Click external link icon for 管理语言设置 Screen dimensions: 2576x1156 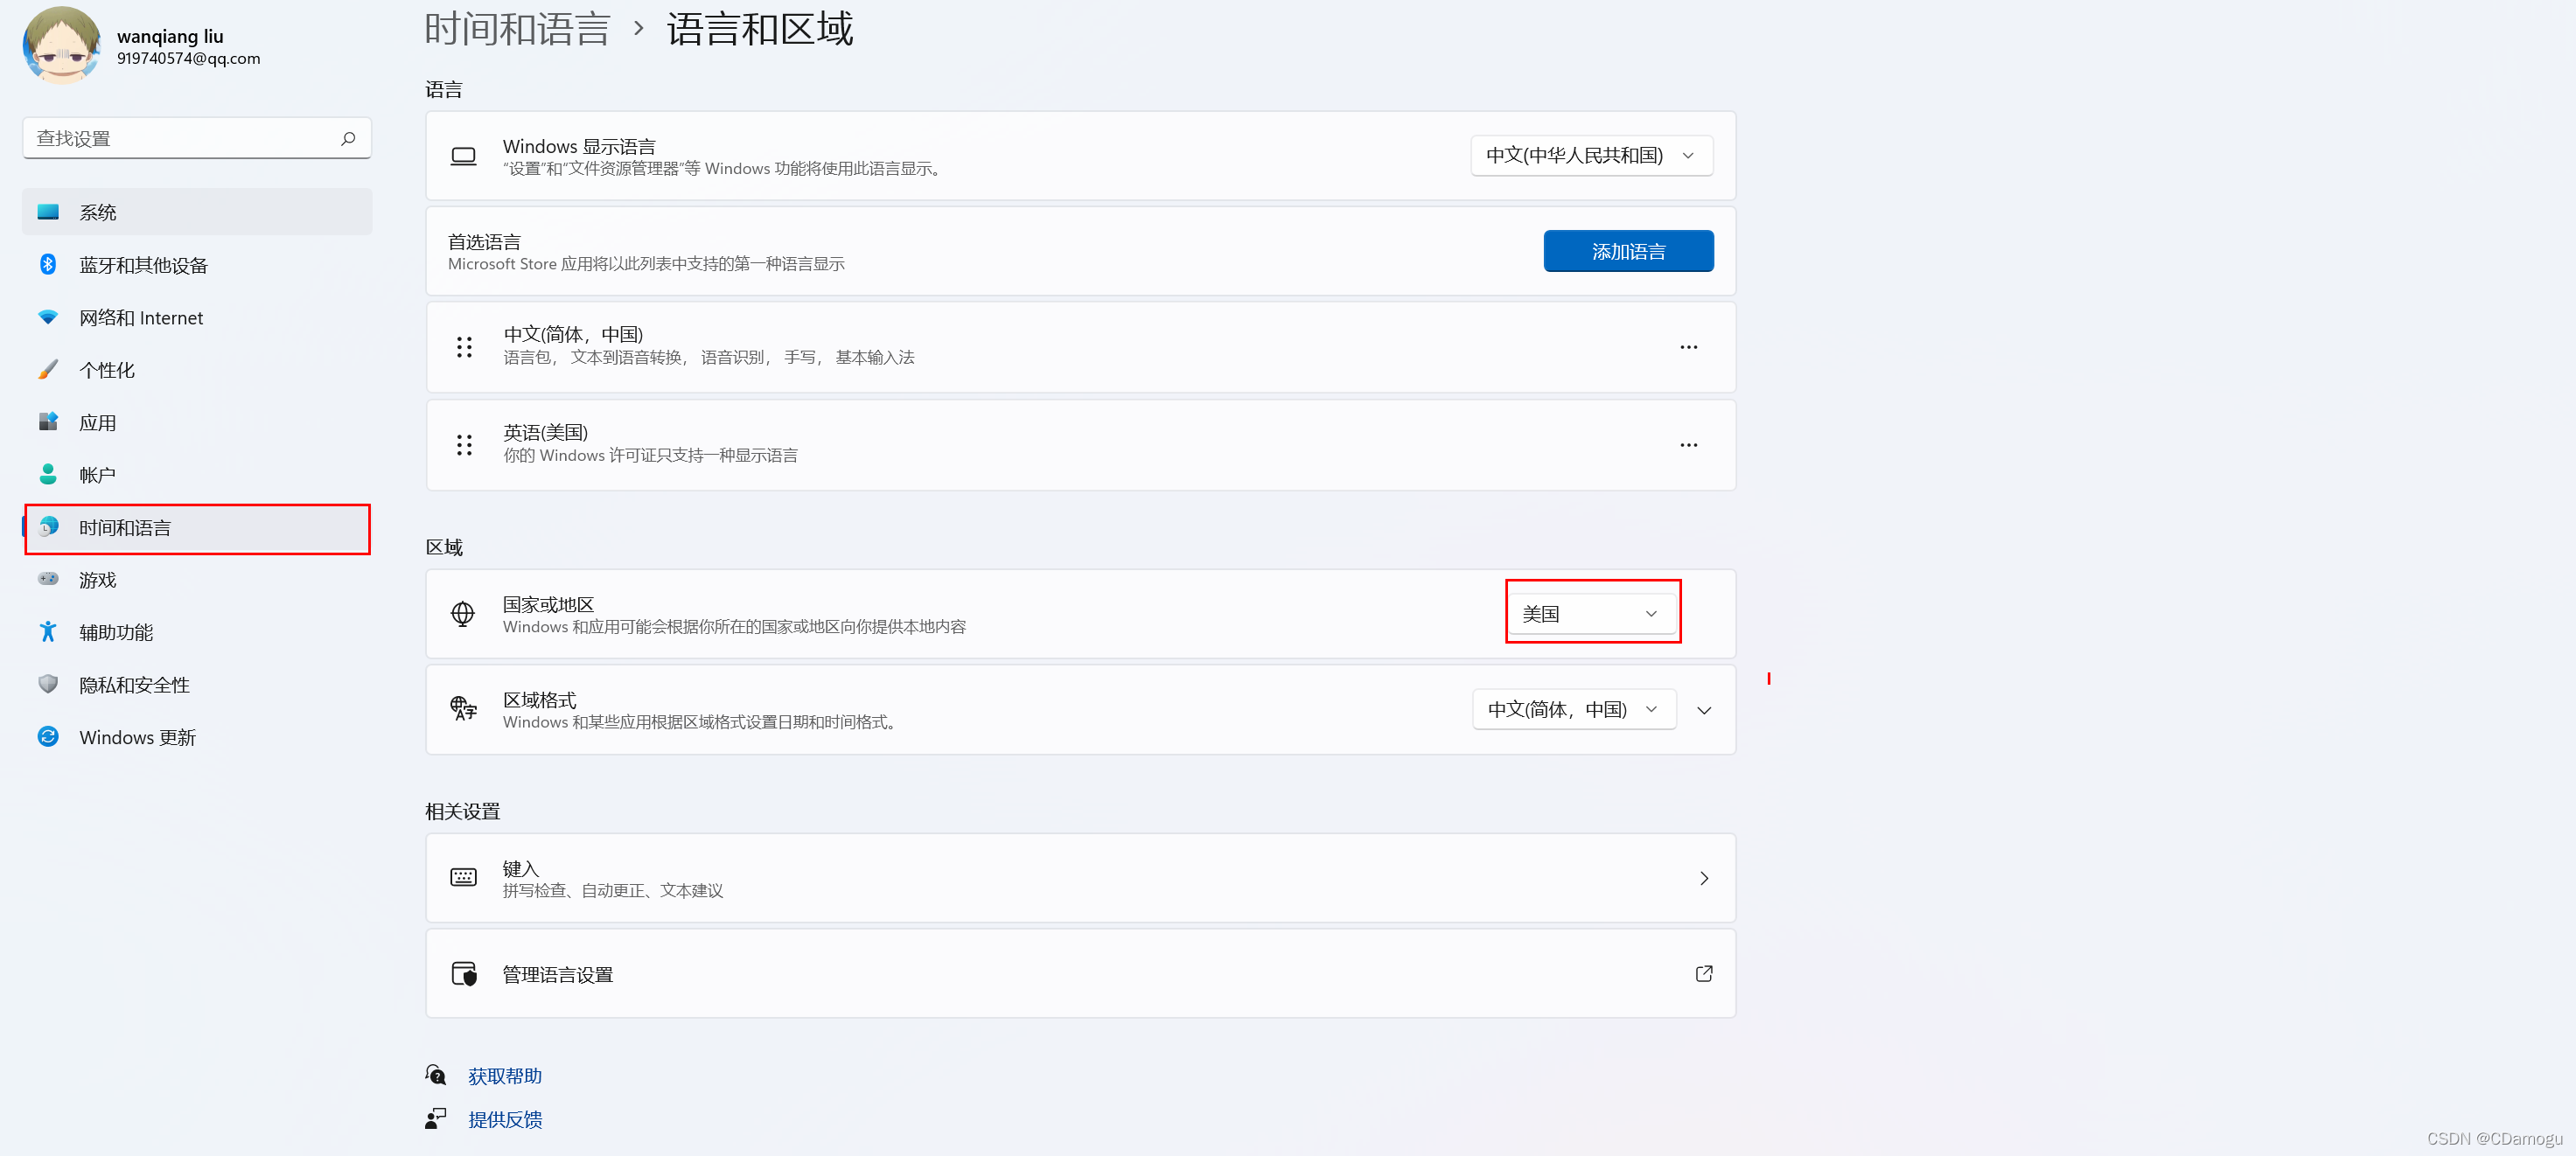click(1704, 973)
